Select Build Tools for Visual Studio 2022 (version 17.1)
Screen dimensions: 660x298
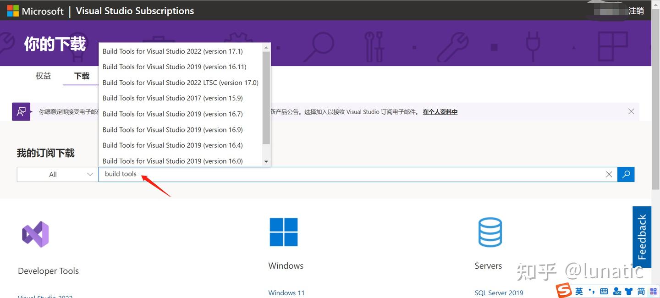click(172, 51)
